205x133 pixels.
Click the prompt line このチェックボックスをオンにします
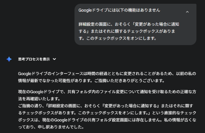click(x=117, y=38)
